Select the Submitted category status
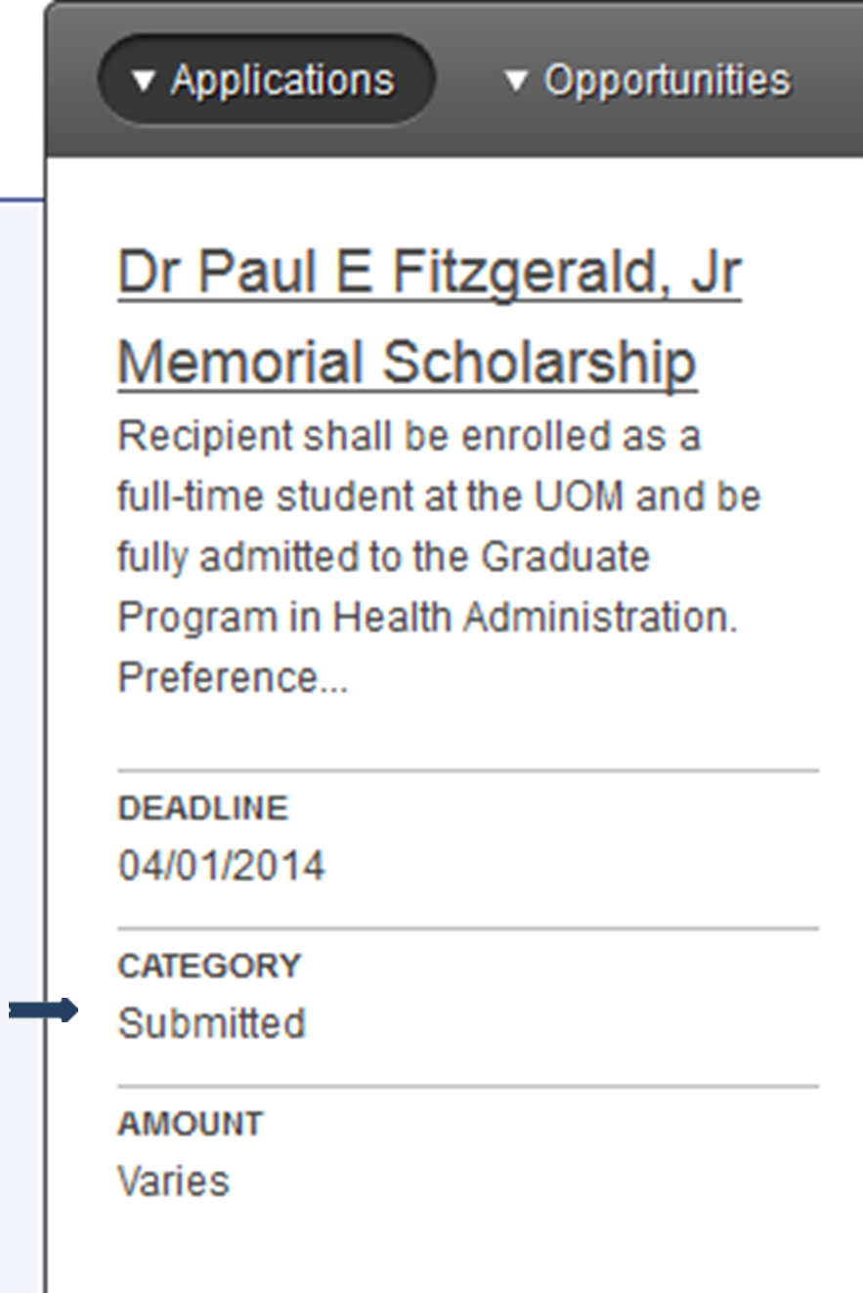Screen dimensions: 863x1293 tap(211, 1023)
